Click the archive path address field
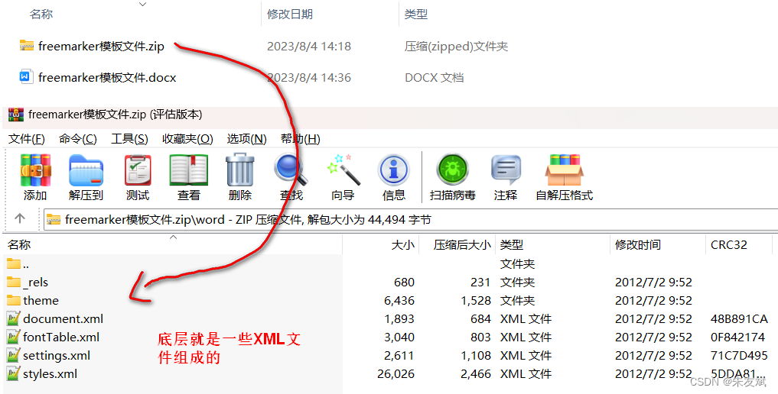 (x=411, y=219)
